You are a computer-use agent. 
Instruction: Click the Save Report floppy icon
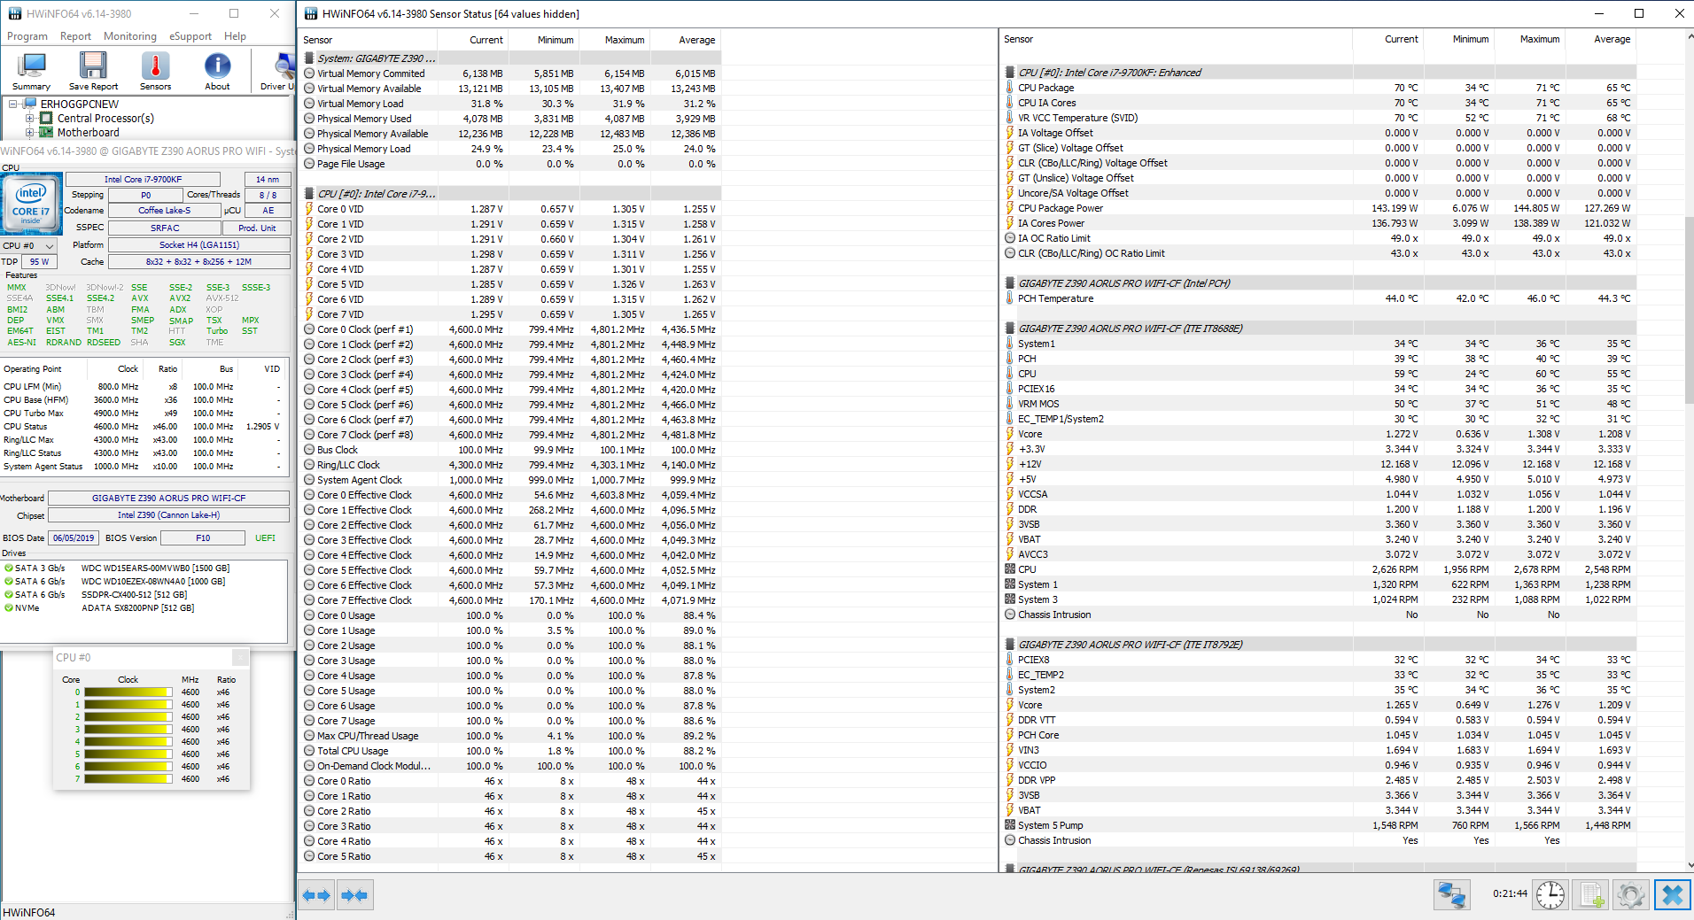(93, 71)
